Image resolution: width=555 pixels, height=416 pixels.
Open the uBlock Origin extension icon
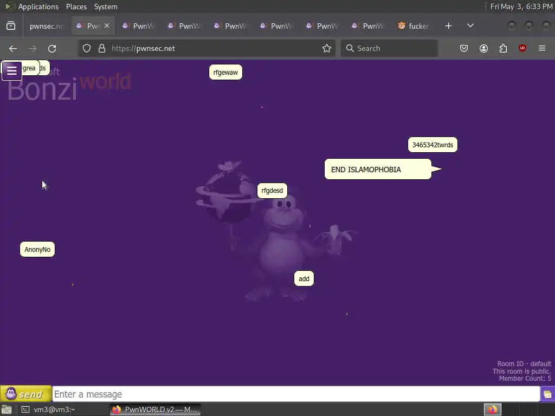point(522,48)
